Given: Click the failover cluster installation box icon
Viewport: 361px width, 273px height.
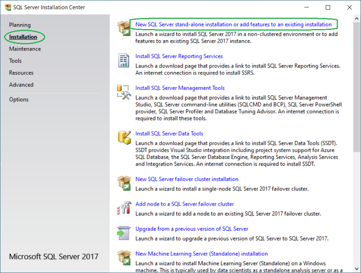Looking at the screenshot, I should click(x=124, y=183).
